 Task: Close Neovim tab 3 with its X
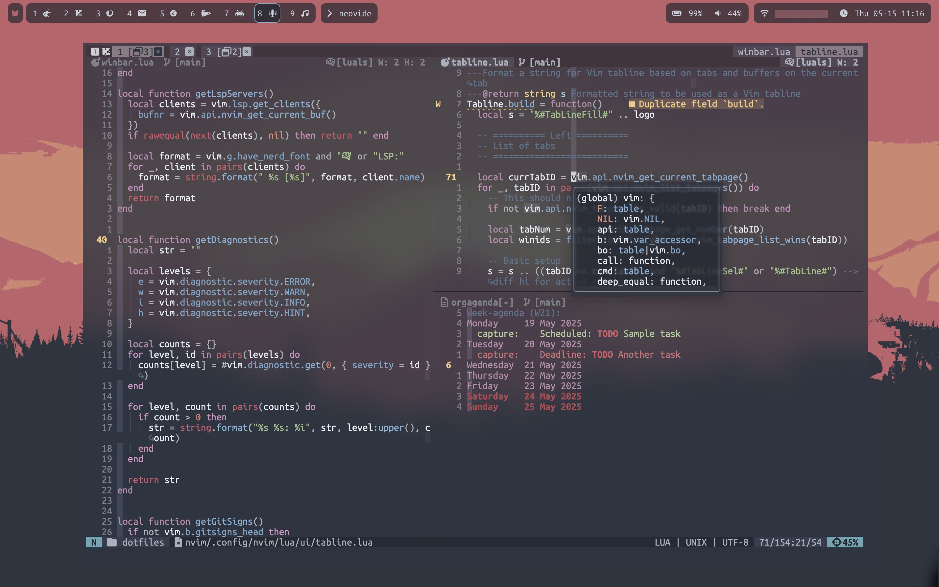pos(247,52)
